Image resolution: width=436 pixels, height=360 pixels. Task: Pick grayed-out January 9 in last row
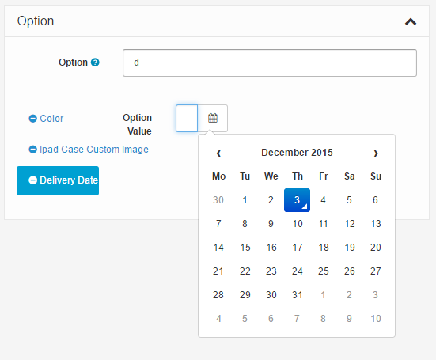point(349,319)
